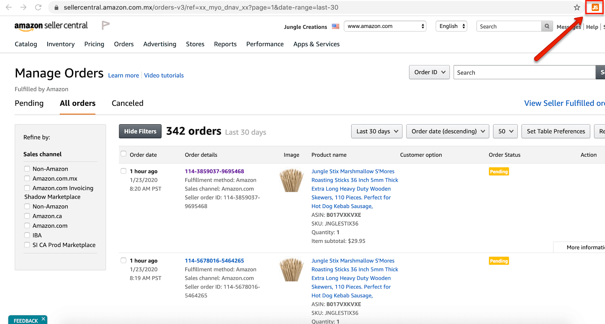Toggle the IBA filter checkbox
This screenshot has width=605, height=324.
coord(27,235)
